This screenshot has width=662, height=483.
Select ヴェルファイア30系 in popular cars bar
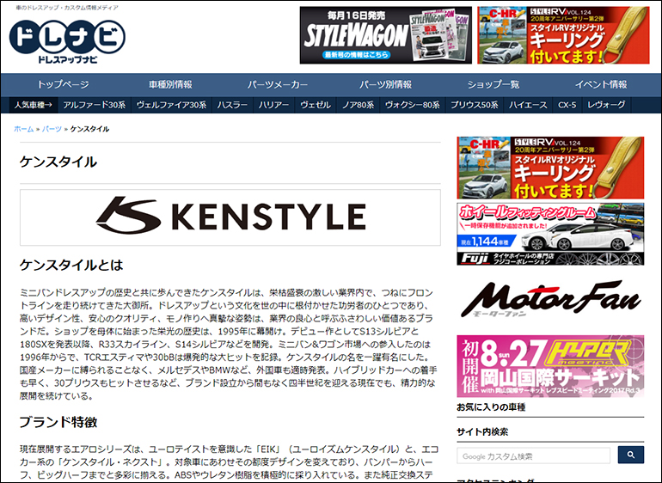171,105
